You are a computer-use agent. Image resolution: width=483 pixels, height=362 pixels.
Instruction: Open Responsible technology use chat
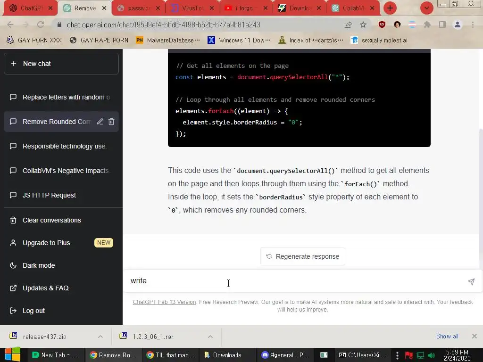61,146
